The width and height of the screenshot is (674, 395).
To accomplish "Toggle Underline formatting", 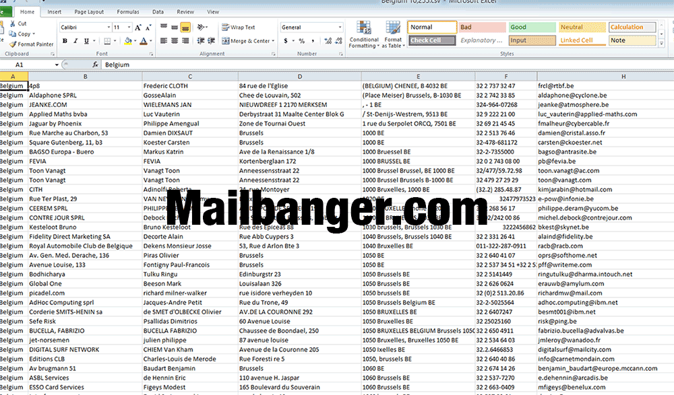I will pyautogui.click(x=86, y=41).
